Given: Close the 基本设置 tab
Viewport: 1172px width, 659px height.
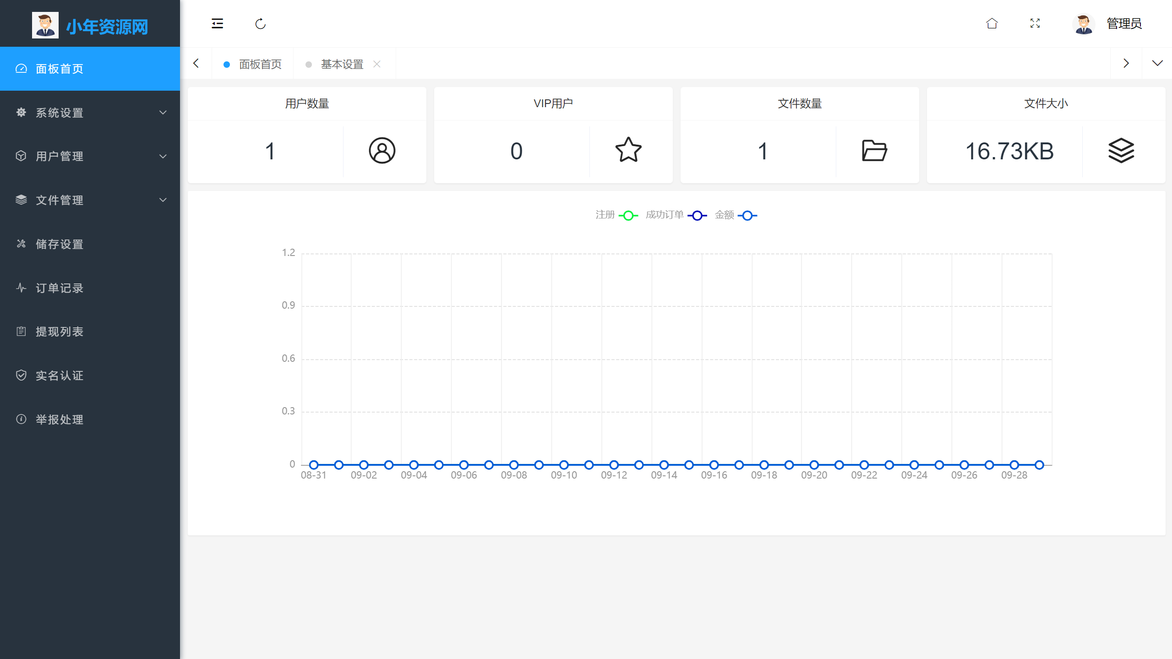Looking at the screenshot, I should (x=377, y=64).
